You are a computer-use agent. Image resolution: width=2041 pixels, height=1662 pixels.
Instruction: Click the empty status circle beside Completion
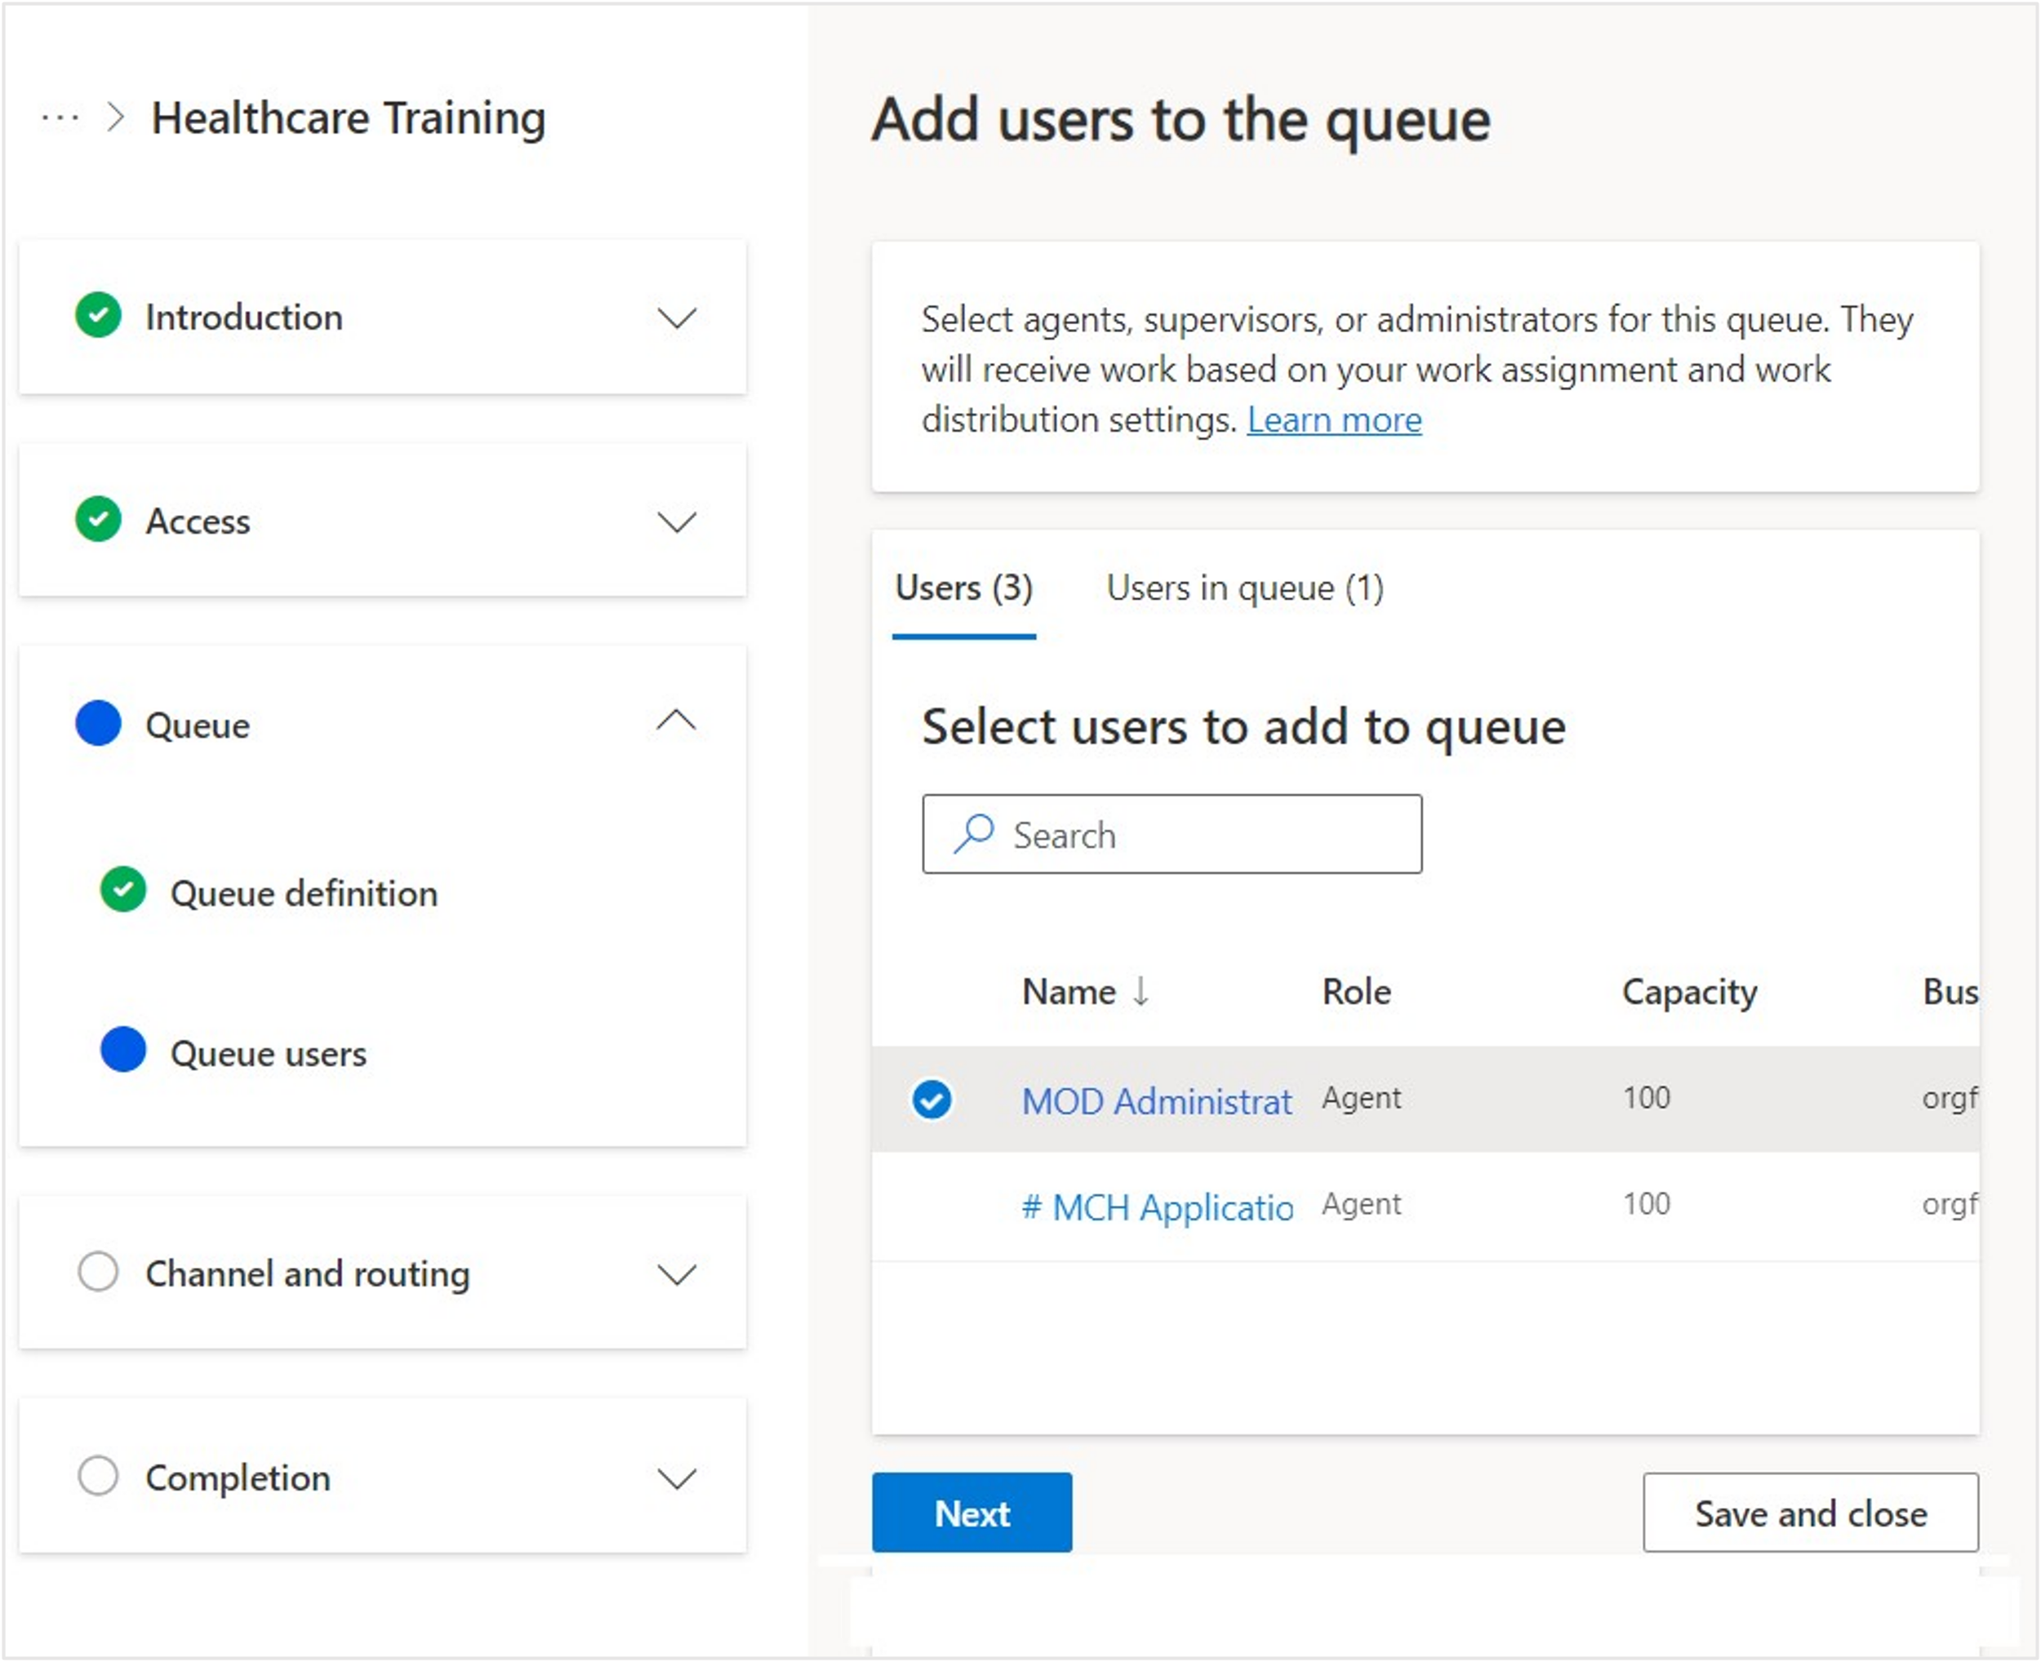pos(98,1476)
